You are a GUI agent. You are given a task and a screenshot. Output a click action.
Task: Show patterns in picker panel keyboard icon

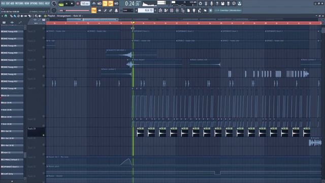pos(4,22)
